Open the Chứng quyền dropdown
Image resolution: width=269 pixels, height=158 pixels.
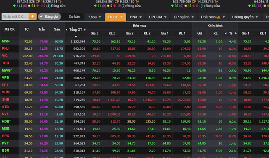coord(245,17)
